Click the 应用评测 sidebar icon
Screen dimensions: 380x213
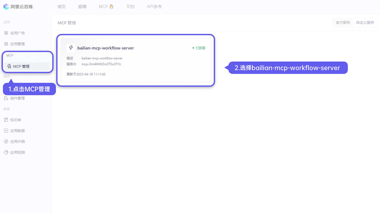click(x=6, y=141)
